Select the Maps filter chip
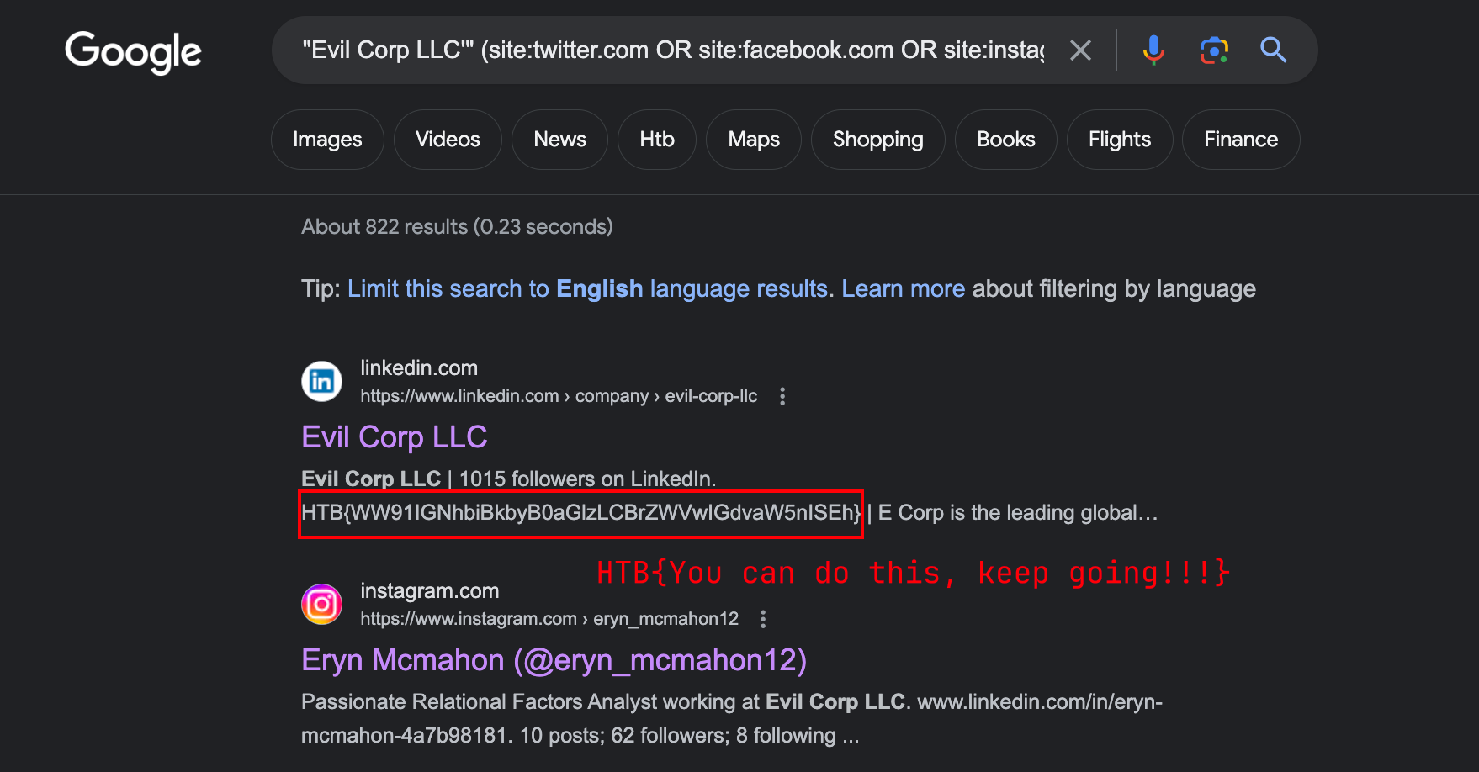 pyautogui.click(x=754, y=140)
